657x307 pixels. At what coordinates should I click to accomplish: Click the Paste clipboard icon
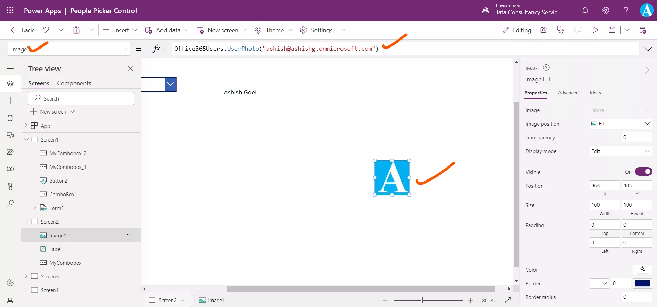pos(76,30)
